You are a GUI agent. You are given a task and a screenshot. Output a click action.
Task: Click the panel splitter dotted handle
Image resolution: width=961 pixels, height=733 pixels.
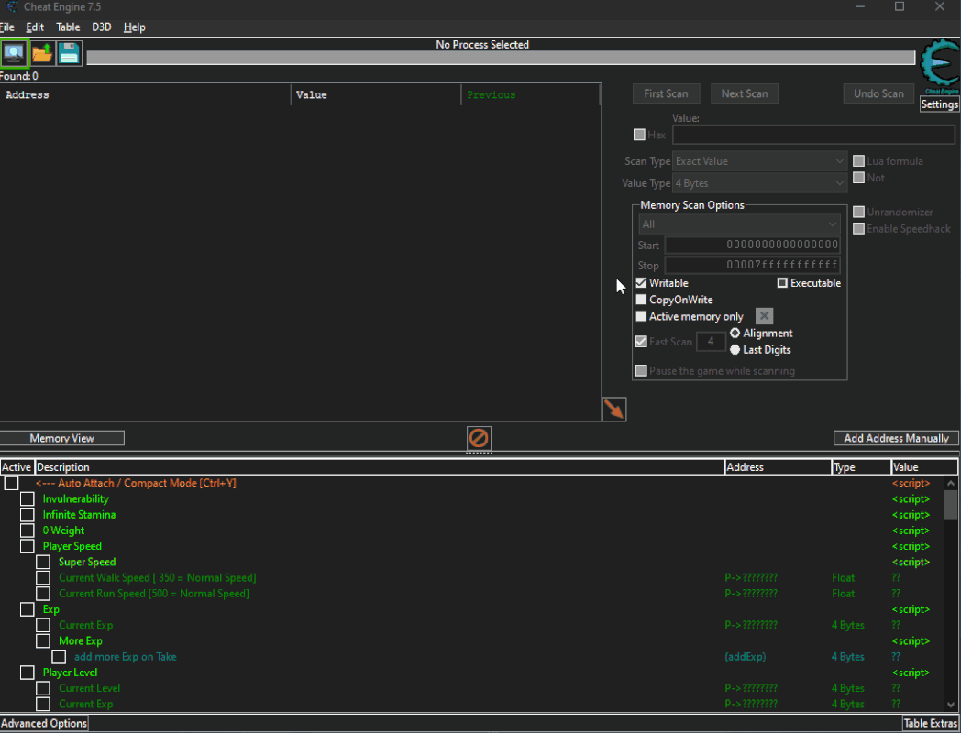479,454
